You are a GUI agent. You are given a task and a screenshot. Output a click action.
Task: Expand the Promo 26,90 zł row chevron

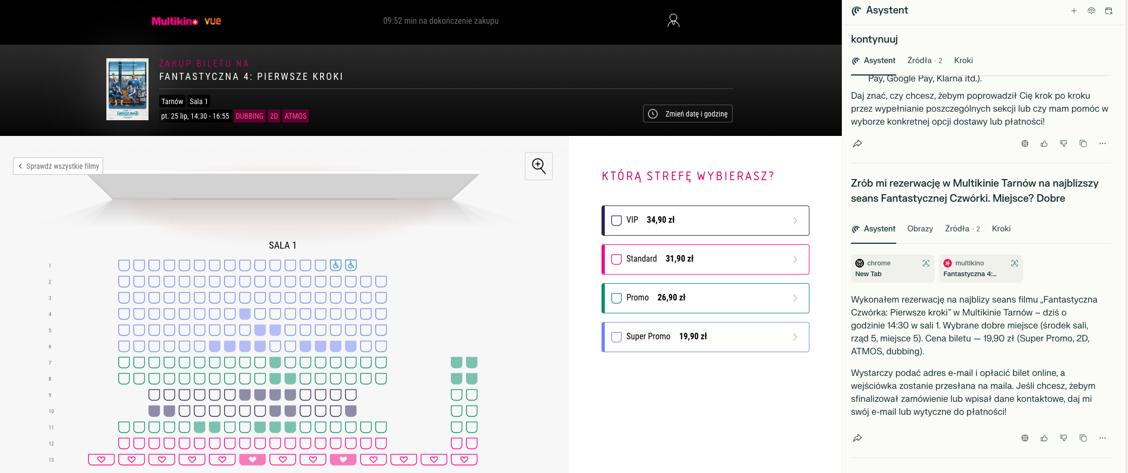[795, 298]
